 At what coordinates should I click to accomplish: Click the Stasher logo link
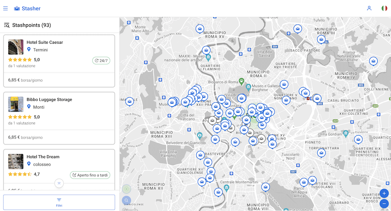(27, 9)
